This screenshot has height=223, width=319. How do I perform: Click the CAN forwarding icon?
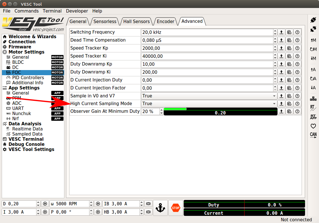(x=313, y=135)
